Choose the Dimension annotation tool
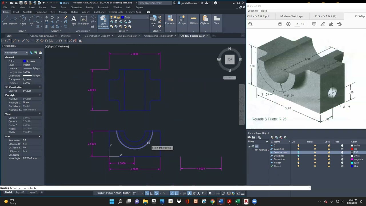366x206 pixels. [x=84, y=20]
